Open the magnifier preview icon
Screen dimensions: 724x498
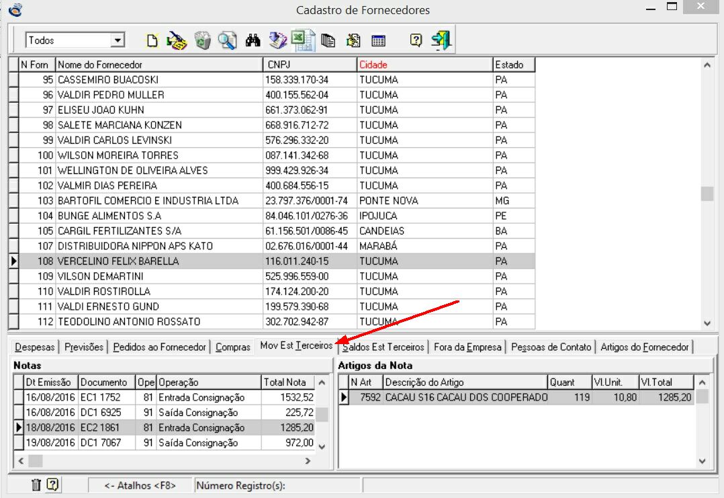click(227, 40)
